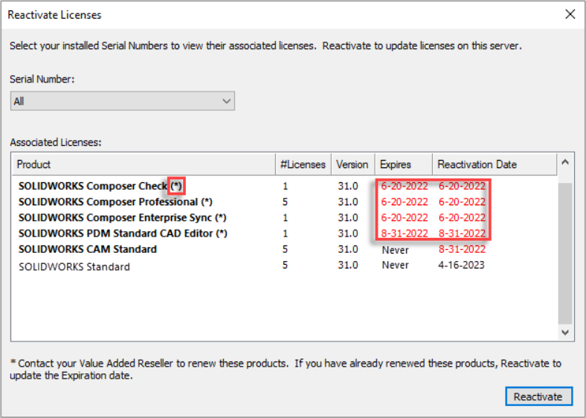Click the scrollbar down arrow

(564, 332)
